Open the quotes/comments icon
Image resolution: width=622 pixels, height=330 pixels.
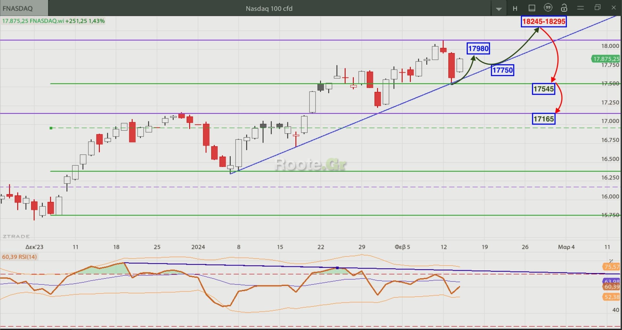coord(548,8)
